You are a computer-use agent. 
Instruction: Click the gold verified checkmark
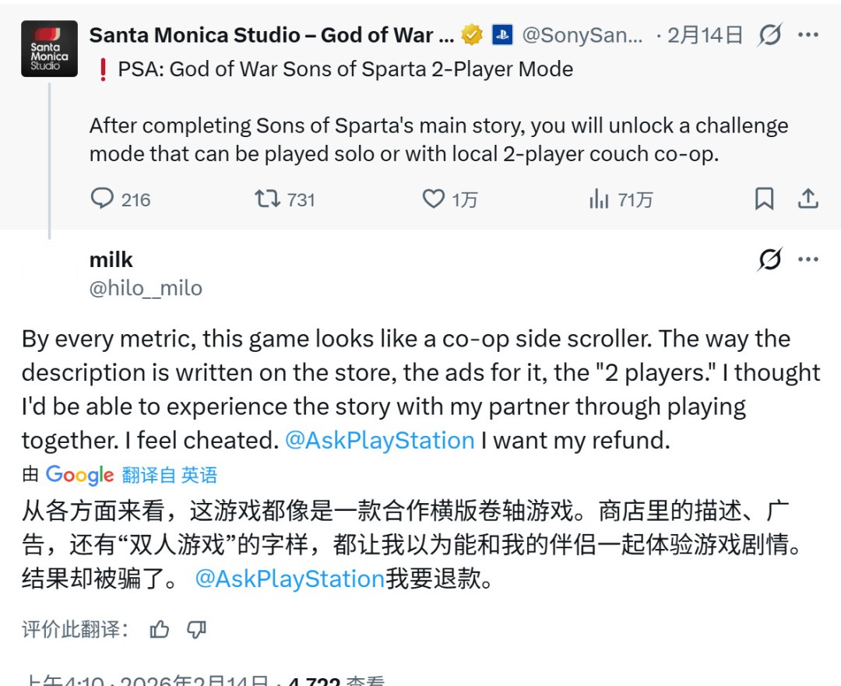pos(473,34)
